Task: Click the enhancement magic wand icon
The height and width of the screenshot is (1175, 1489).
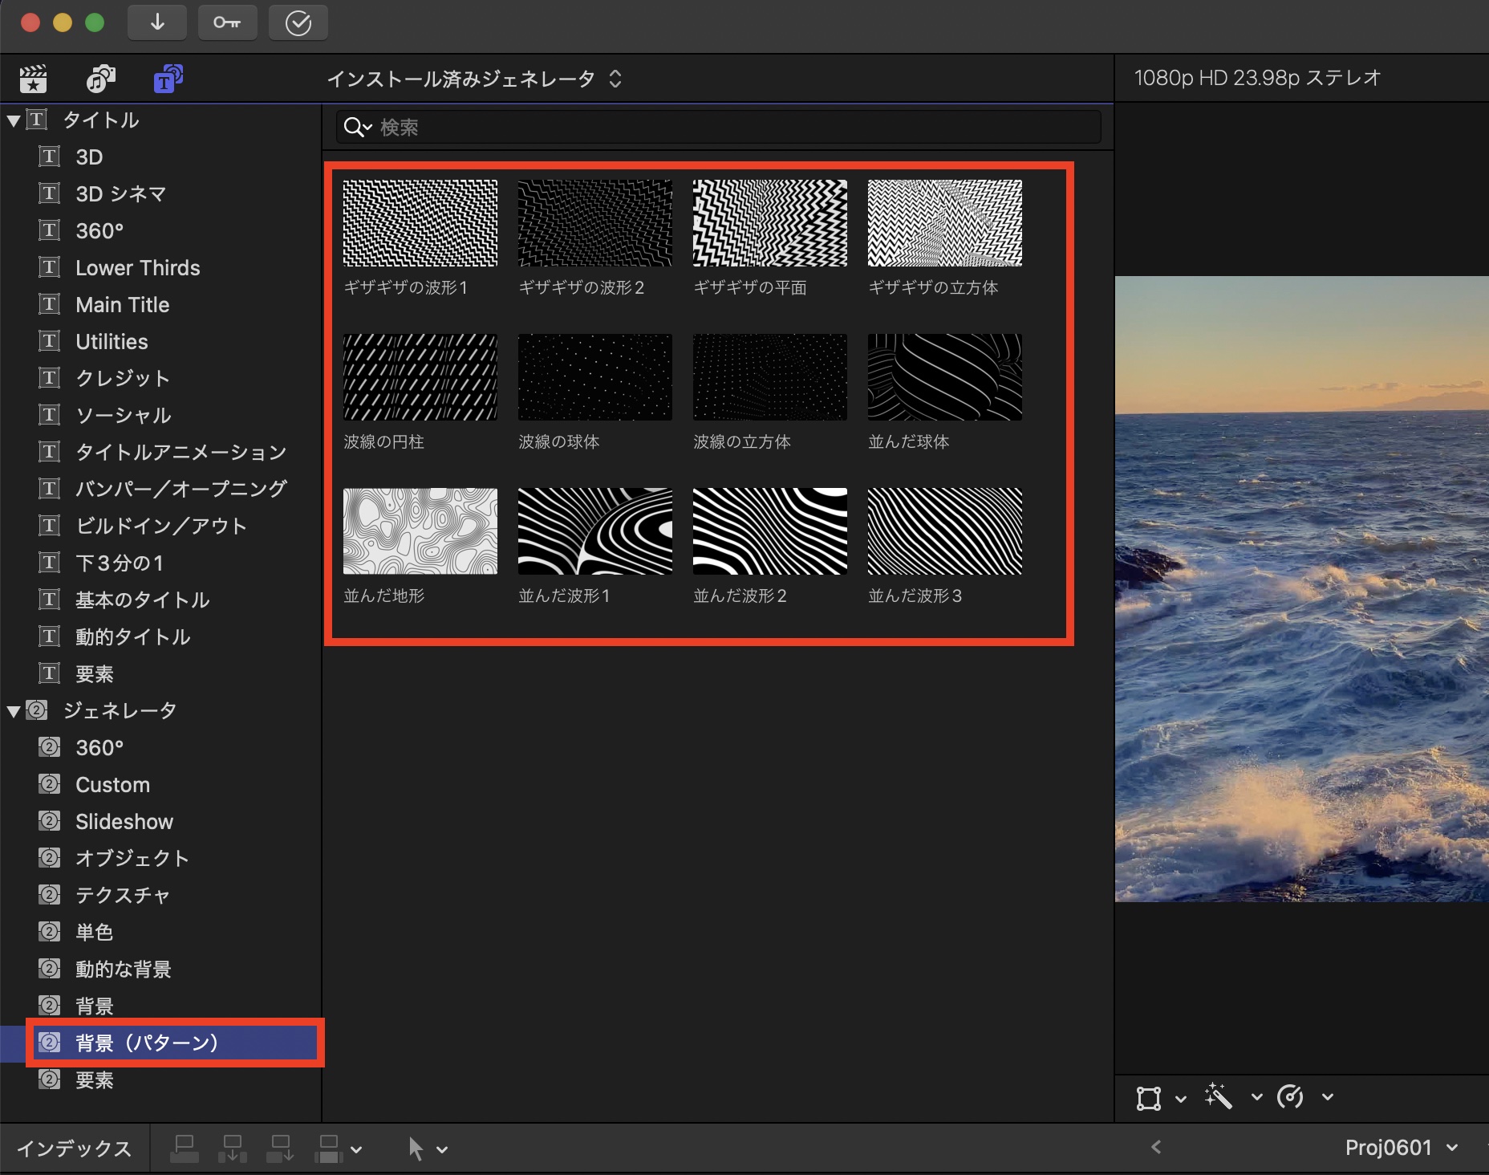Action: [1218, 1096]
